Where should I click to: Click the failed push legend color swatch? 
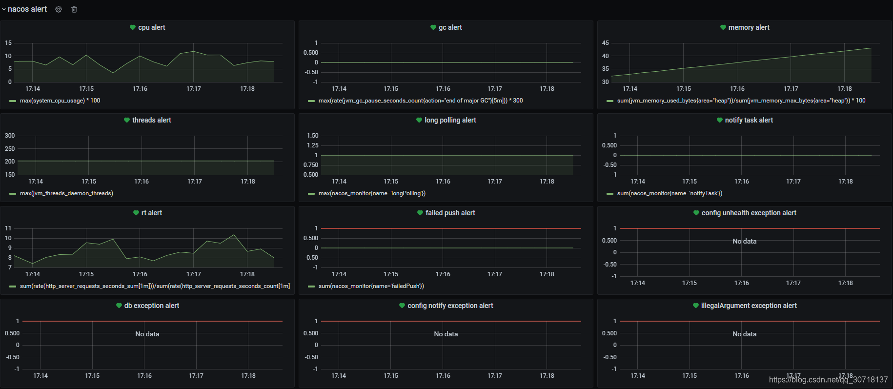311,287
